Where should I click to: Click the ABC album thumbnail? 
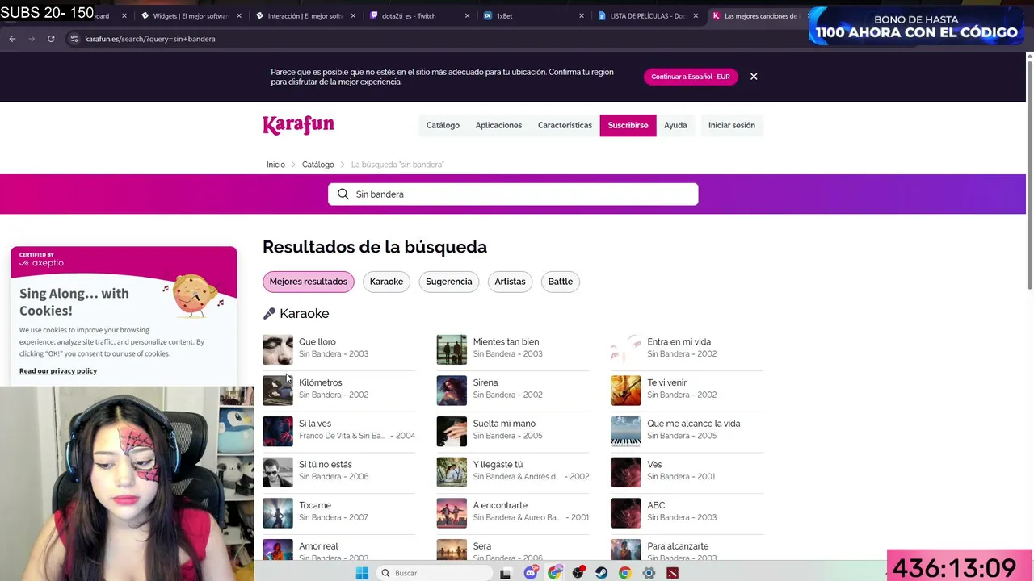point(625,513)
